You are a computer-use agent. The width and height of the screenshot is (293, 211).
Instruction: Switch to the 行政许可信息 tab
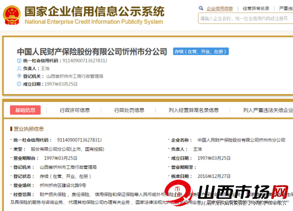point(75,110)
